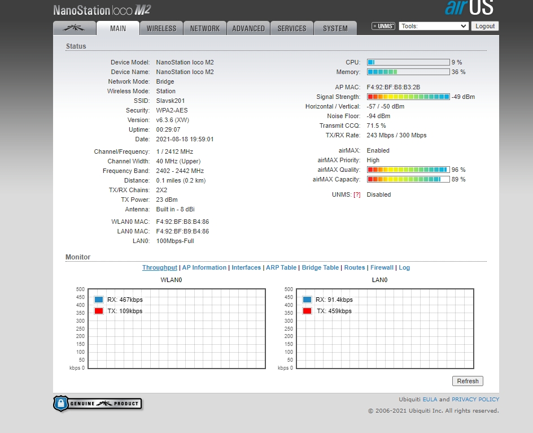Viewport: 533px width, 433px height.
Task: Click the UNMS help question mark
Action: pos(357,194)
